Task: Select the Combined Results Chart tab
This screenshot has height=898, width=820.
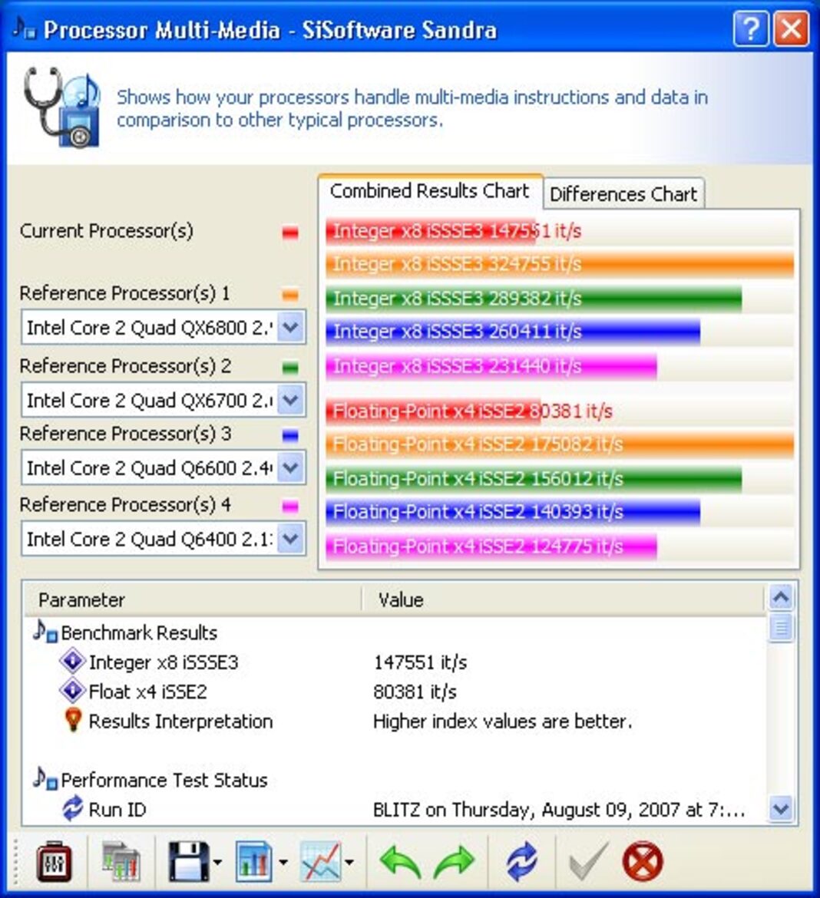Action: pos(430,190)
